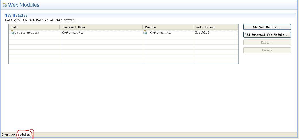Click the module icon beside /whetc-monitor path
The image size is (299, 139).
coord(12,33)
